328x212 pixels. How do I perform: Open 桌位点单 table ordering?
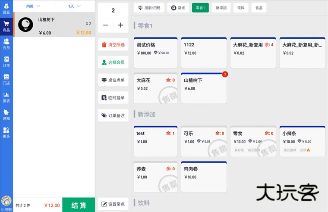click(113, 80)
